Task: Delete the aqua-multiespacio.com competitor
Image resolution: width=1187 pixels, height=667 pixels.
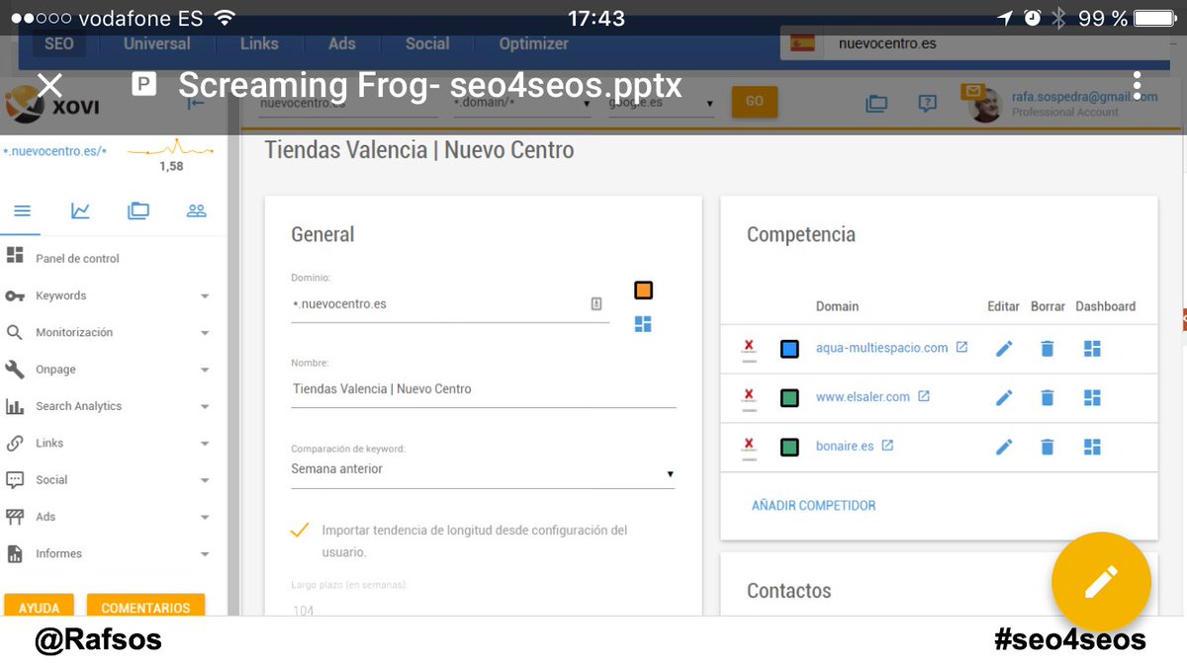Action: (x=1048, y=348)
